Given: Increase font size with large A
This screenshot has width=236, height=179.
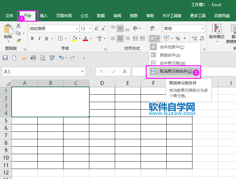Looking at the screenshot, I should pyautogui.click(x=96, y=28).
